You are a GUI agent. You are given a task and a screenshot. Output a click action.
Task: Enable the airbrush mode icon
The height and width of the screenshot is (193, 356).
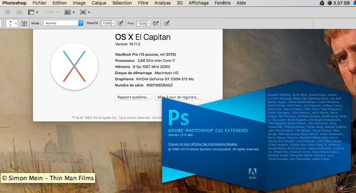click(156, 23)
